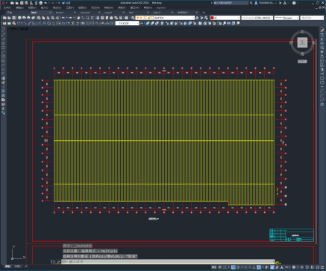Click the 南 south label on ViewCube compass
Viewport: 326px width, 271px height.
[x=302, y=54]
